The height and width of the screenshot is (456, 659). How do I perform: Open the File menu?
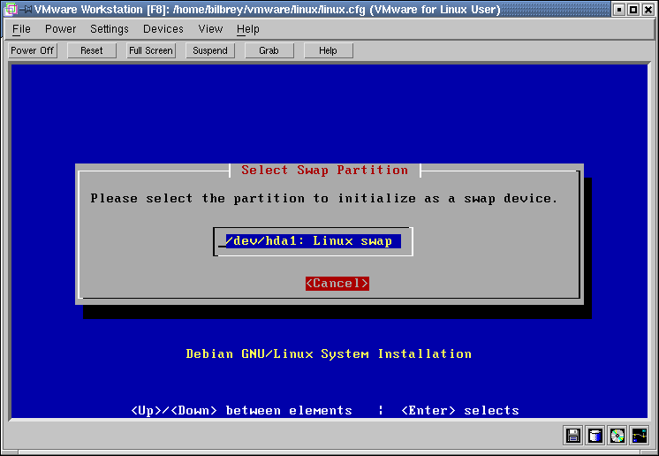point(21,29)
